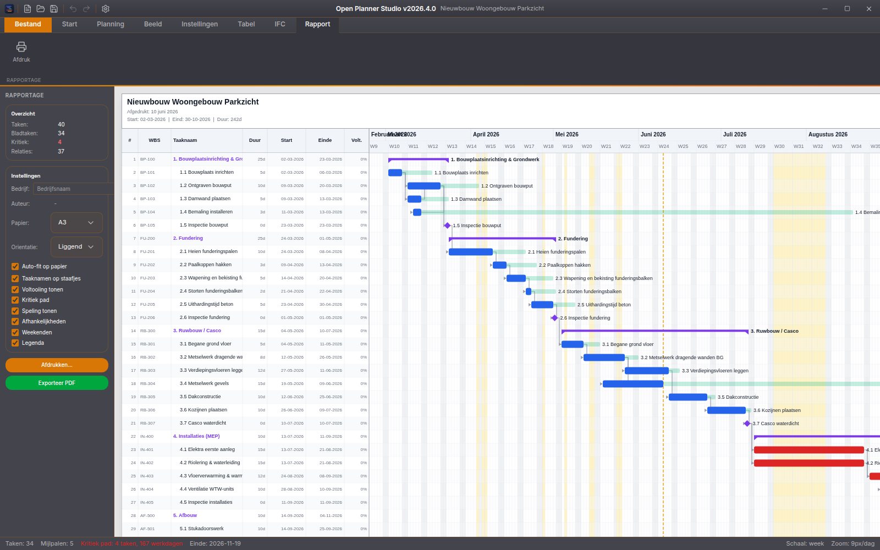880x550 pixels.
Task: Click the Duur column header
Action: pos(255,140)
